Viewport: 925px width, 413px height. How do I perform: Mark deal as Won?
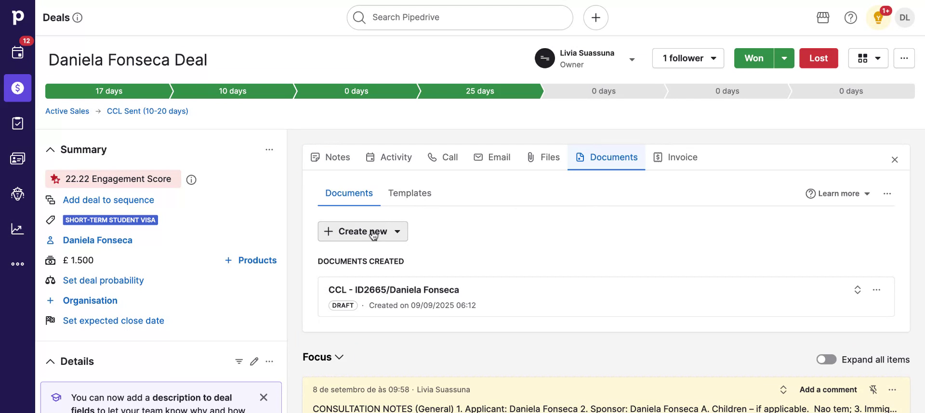(x=753, y=58)
